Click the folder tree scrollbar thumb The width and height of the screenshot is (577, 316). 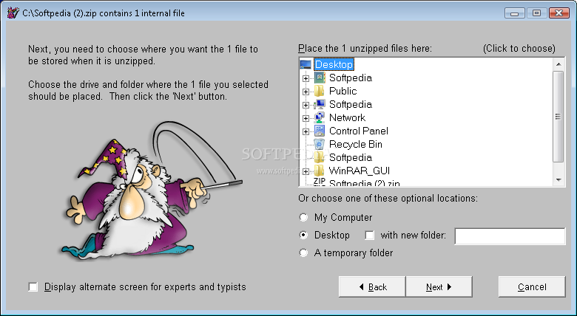point(559,117)
